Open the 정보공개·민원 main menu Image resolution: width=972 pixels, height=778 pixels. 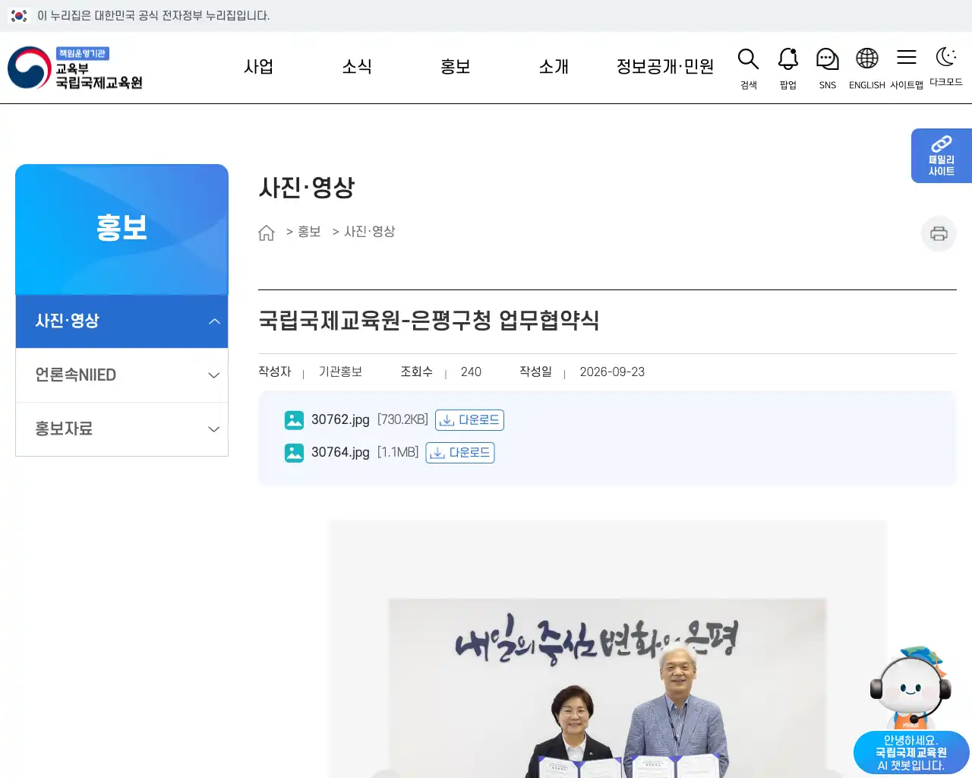point(665,67)
